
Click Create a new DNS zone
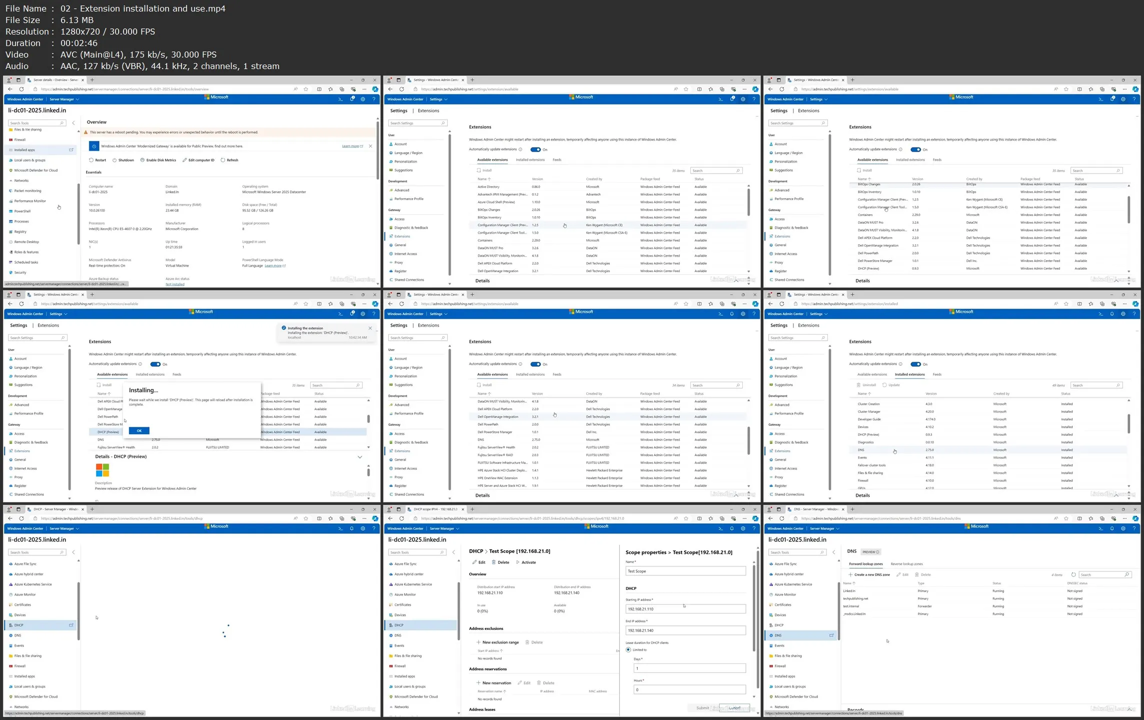(x=869, y=574)
